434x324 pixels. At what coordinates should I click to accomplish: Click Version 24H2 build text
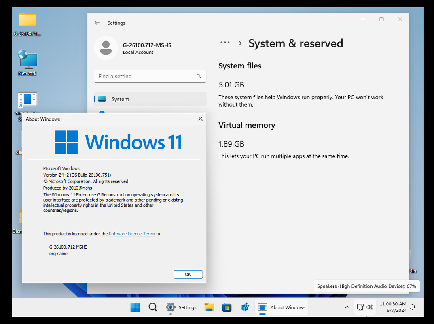click(x=77, y=175)
